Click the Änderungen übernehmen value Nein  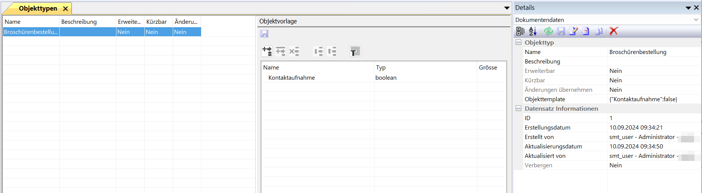(x=654, y=90)
